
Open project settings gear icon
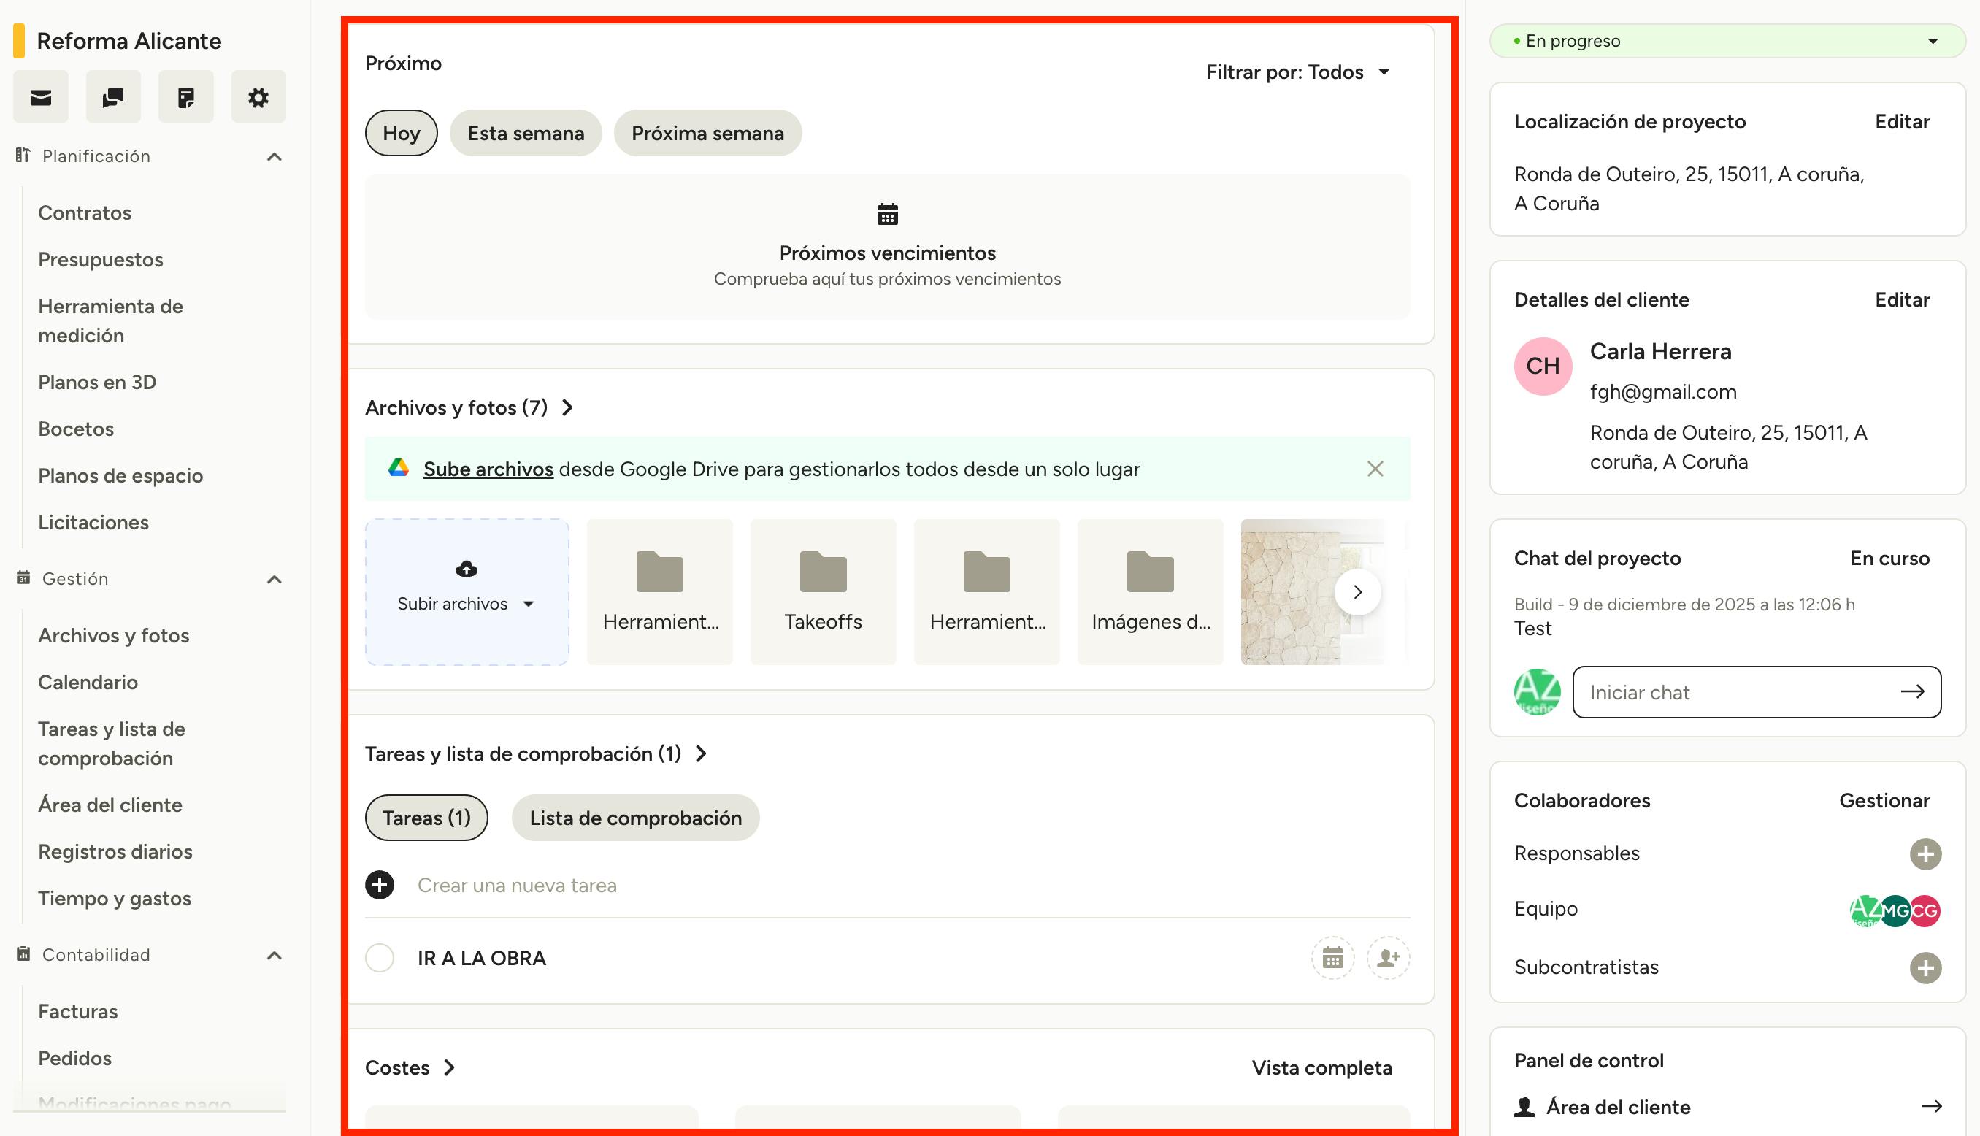pyautogui.click(x=258, y=97)
